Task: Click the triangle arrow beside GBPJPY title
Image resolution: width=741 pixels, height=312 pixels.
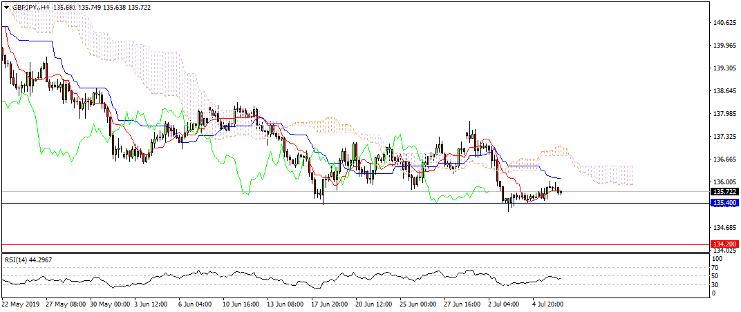Action: pyautogui.click(x=6, y=7)
